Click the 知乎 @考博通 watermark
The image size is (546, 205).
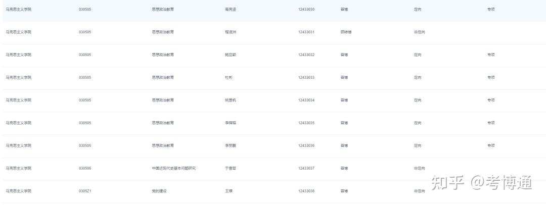pyautogui.click(x=481, y=183)
